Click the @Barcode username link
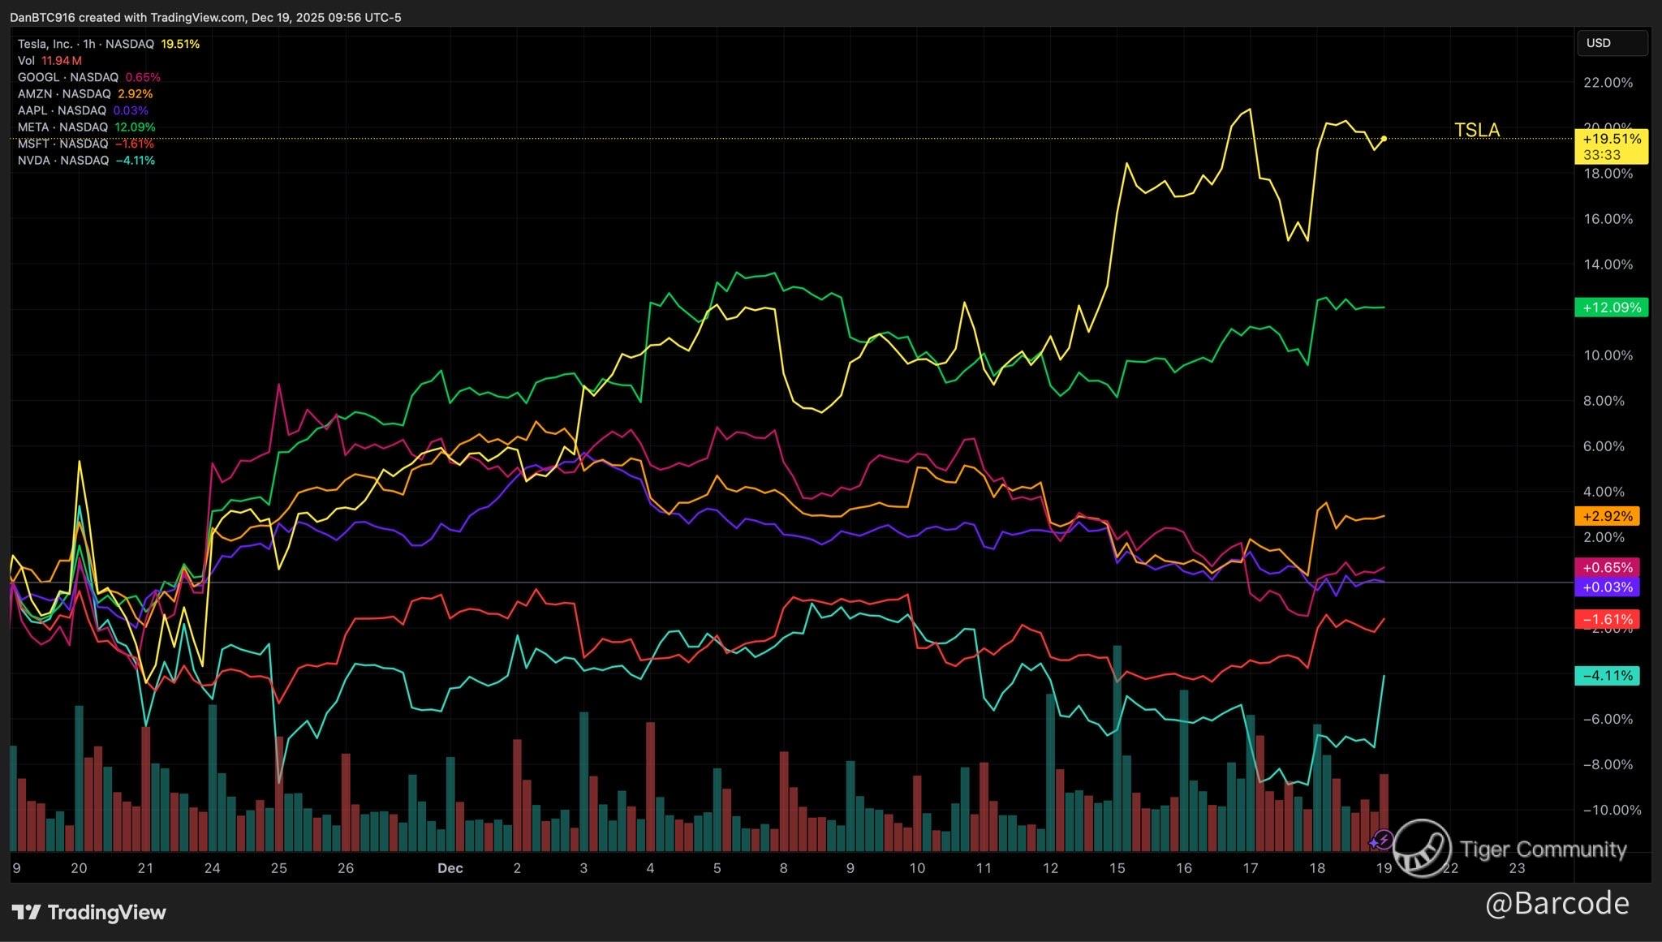The height and width of the screenshot is (942, 1662). pyautogui.click(x=1557, y=903)
